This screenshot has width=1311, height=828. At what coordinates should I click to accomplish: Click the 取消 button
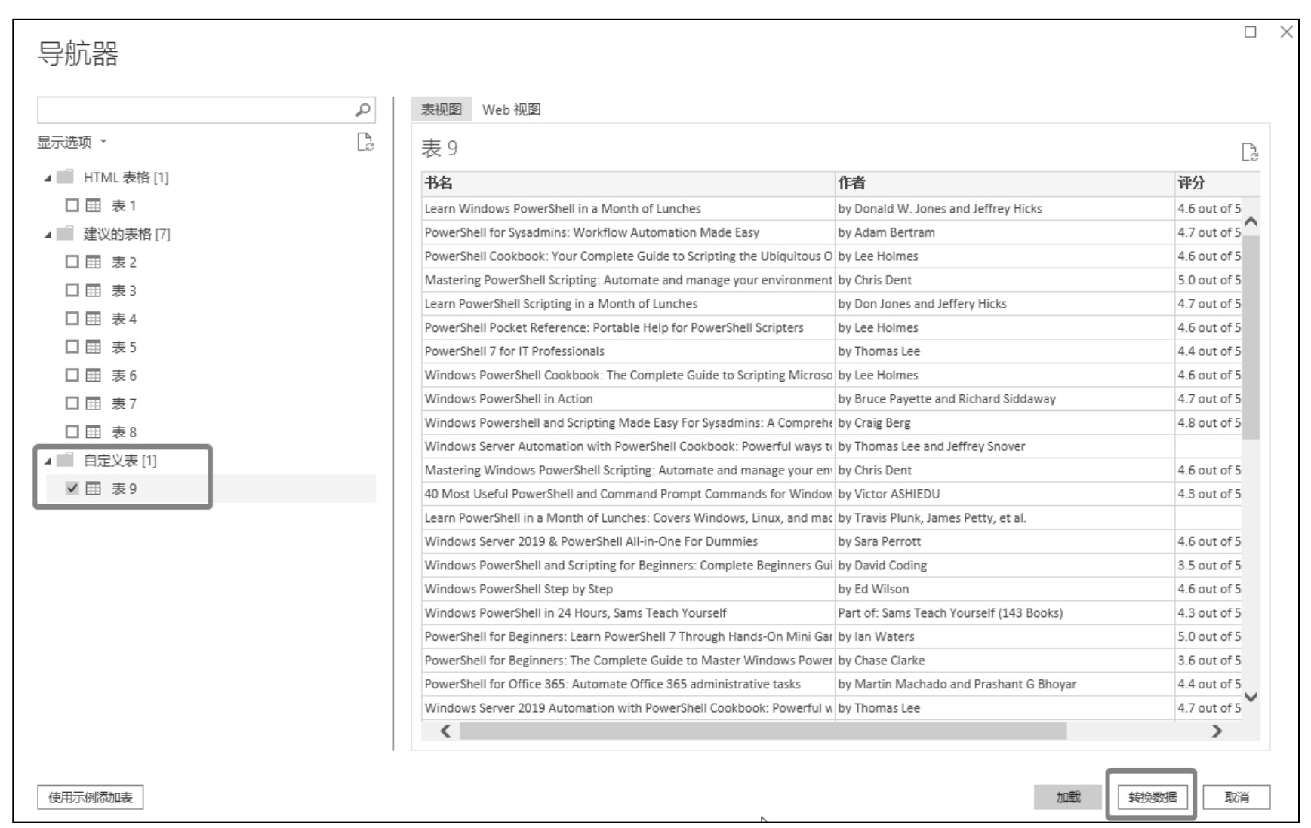[1236, 797]
